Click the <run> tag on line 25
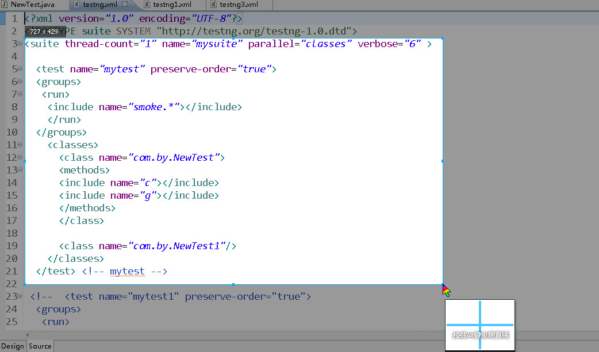 tap(56, 322)
